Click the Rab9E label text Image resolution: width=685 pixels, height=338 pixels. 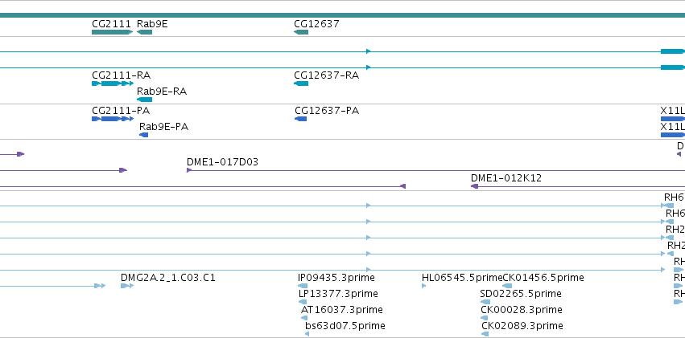[152, 24]
